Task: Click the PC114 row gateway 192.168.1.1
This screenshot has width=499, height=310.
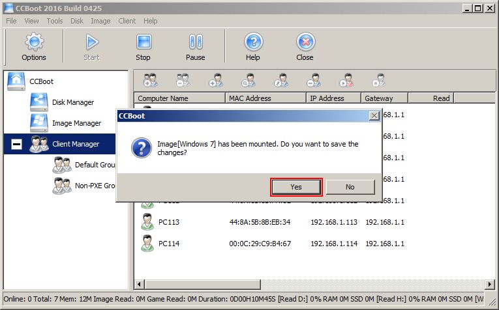Action: (x=385, y=244)
